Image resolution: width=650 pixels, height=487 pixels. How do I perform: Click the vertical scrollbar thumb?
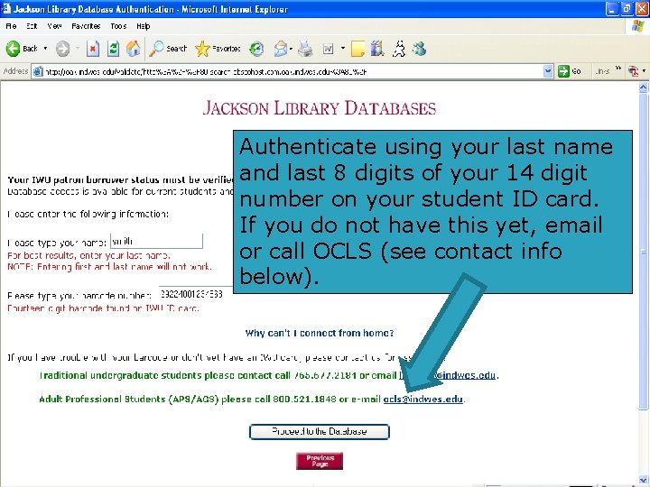coord(643,252)
